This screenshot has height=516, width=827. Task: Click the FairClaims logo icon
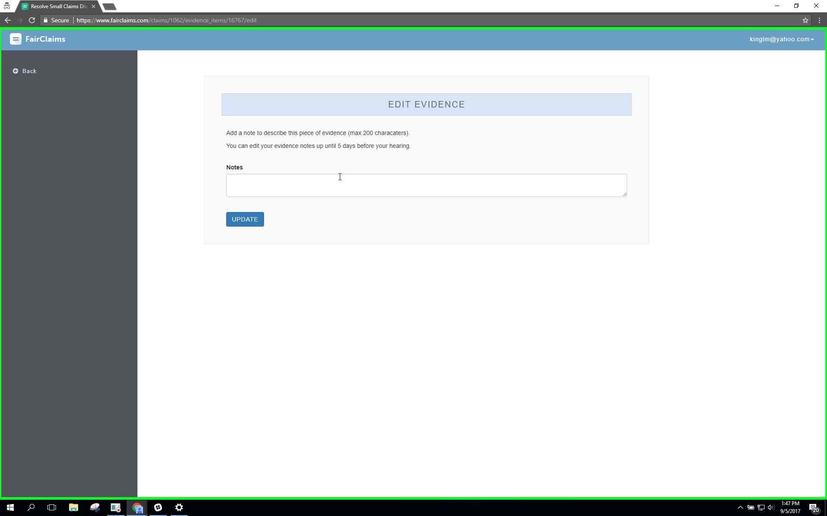(16, 39)
